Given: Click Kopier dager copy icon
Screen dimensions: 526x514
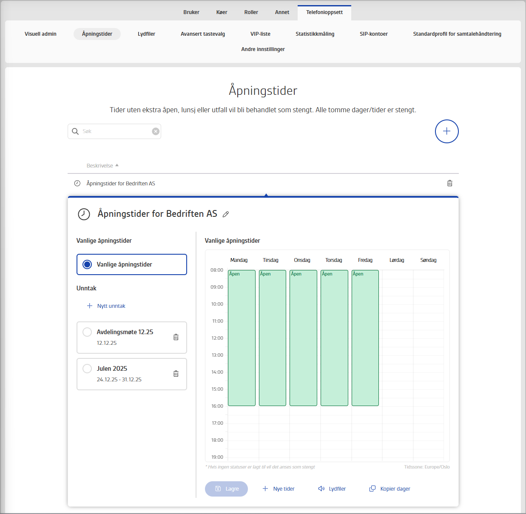Looking at the screenshot, I should click(372, 489).
